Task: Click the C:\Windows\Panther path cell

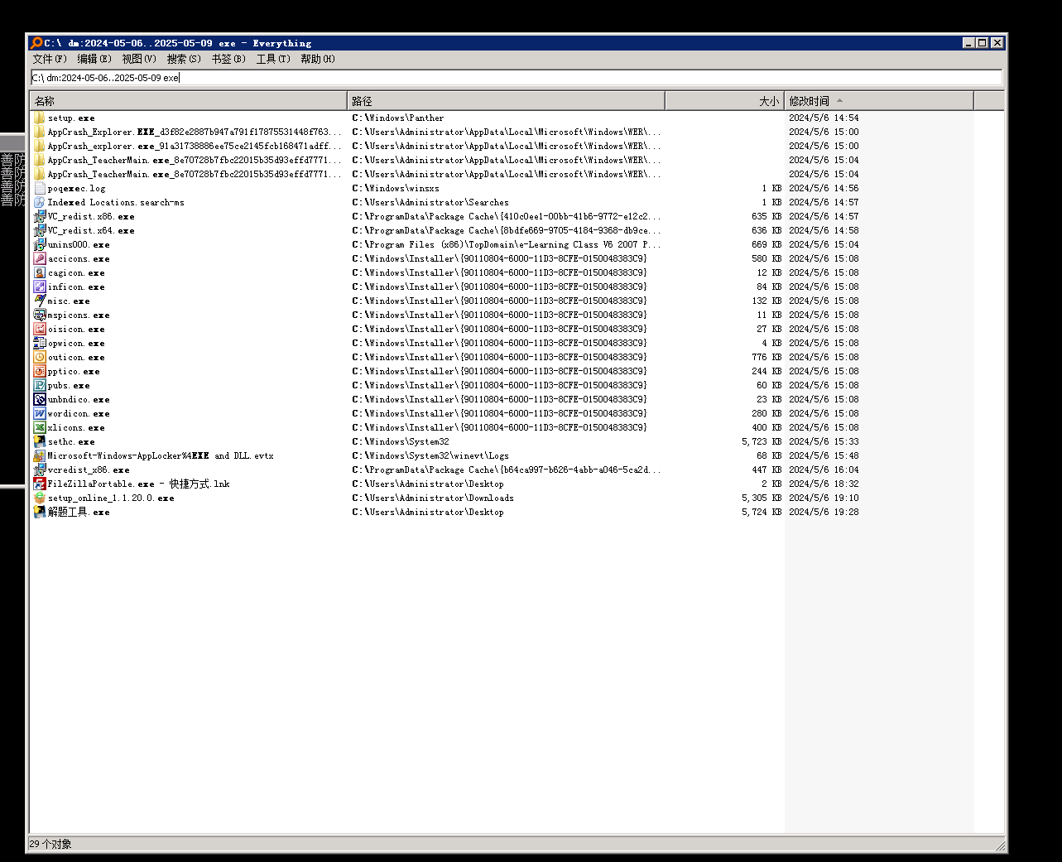Action: 398,118
